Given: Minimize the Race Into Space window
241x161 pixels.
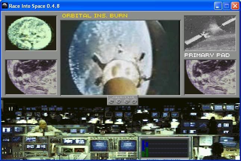Looking at the screenshot, I should point(218,6).
